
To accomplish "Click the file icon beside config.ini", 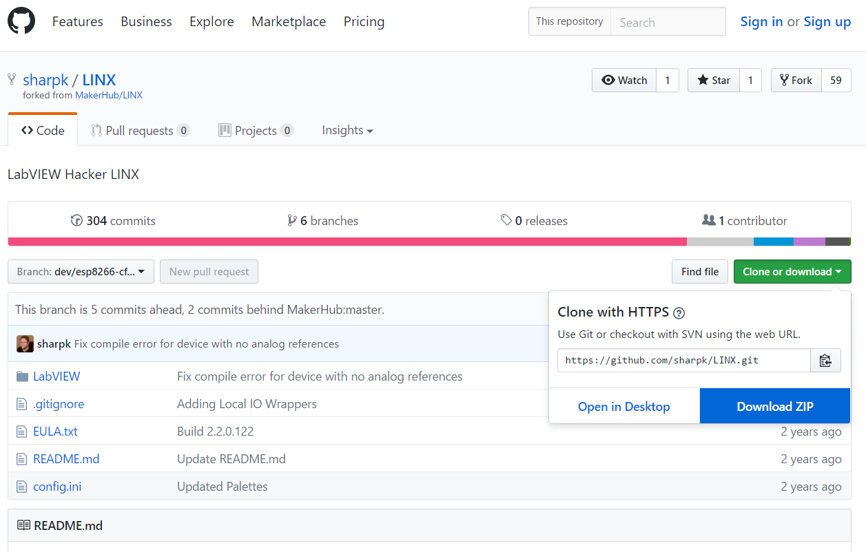I will pyautogui.click(x=21, y=487).
